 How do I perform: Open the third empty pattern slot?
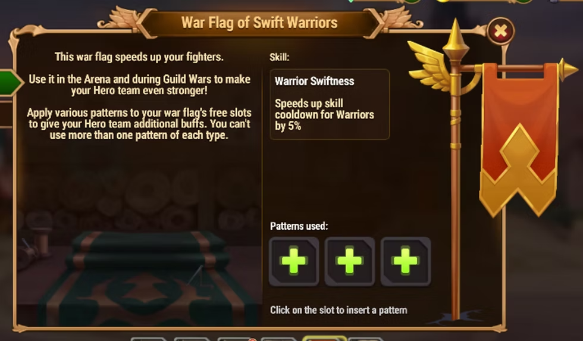[x=405, y=261]
